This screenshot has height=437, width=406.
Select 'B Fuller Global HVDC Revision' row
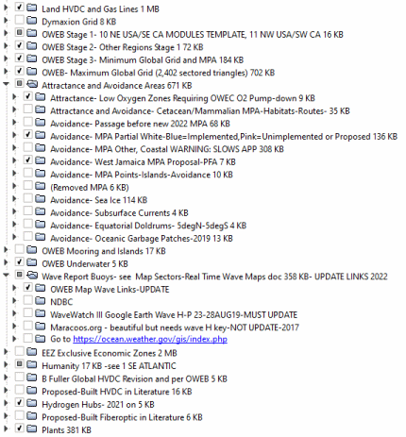coord(134,378)
